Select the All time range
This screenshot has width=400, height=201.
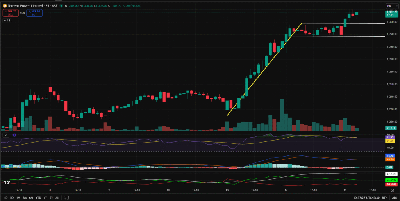(57, 197)
